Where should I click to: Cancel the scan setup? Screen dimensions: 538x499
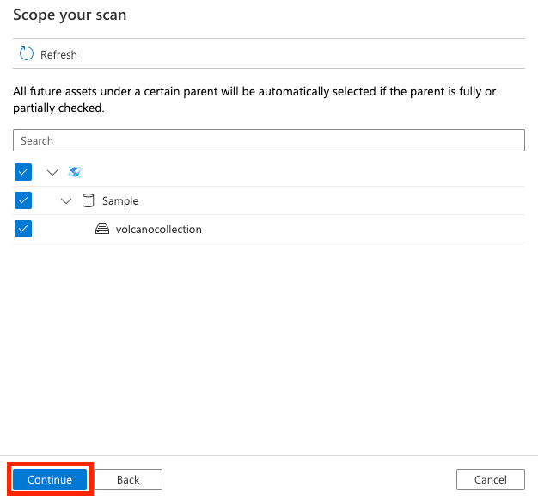tap(491, 479)
